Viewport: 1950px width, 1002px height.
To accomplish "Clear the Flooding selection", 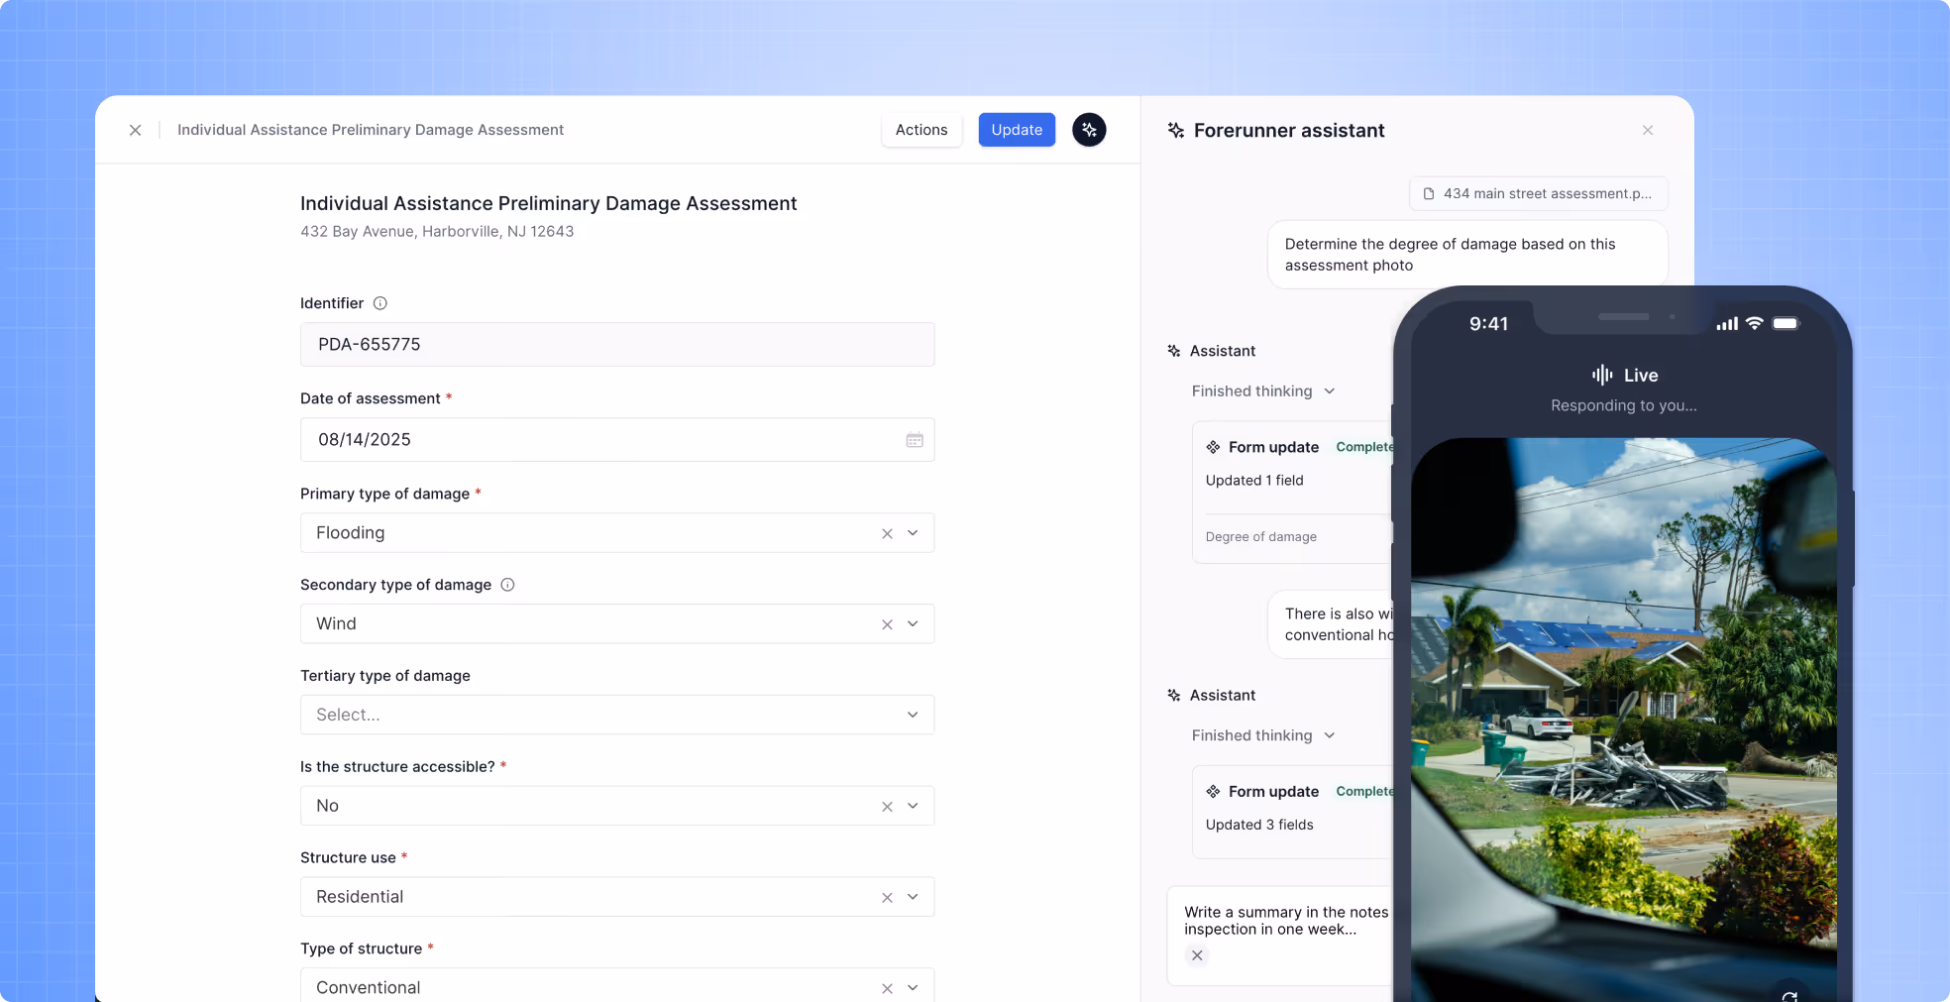I will (x=887, y=533).
